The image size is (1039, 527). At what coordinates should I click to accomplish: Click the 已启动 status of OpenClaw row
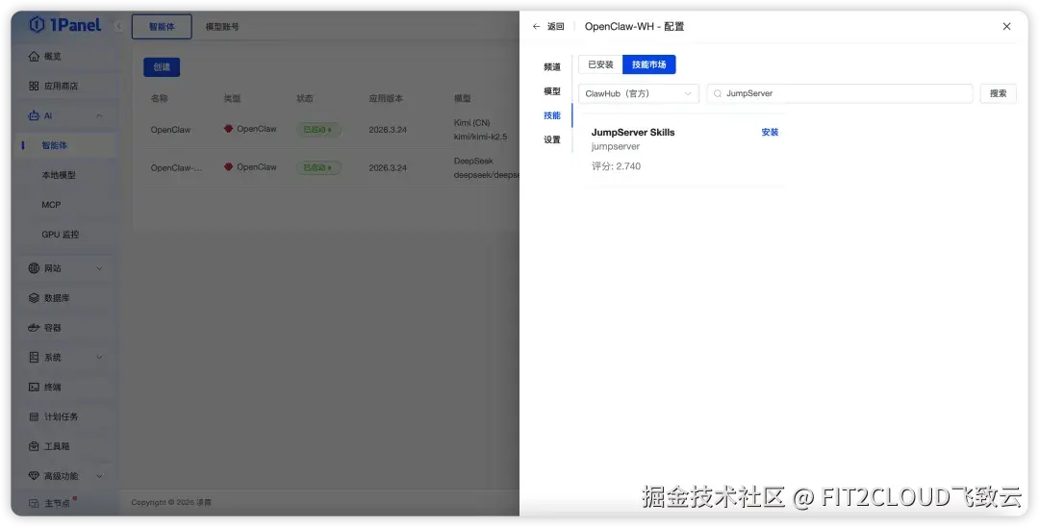(x=318, y=129)
